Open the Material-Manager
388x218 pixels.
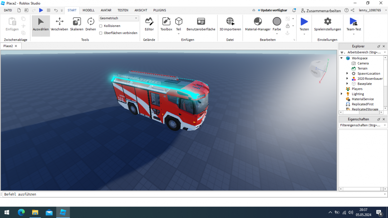tap(258, 24)
